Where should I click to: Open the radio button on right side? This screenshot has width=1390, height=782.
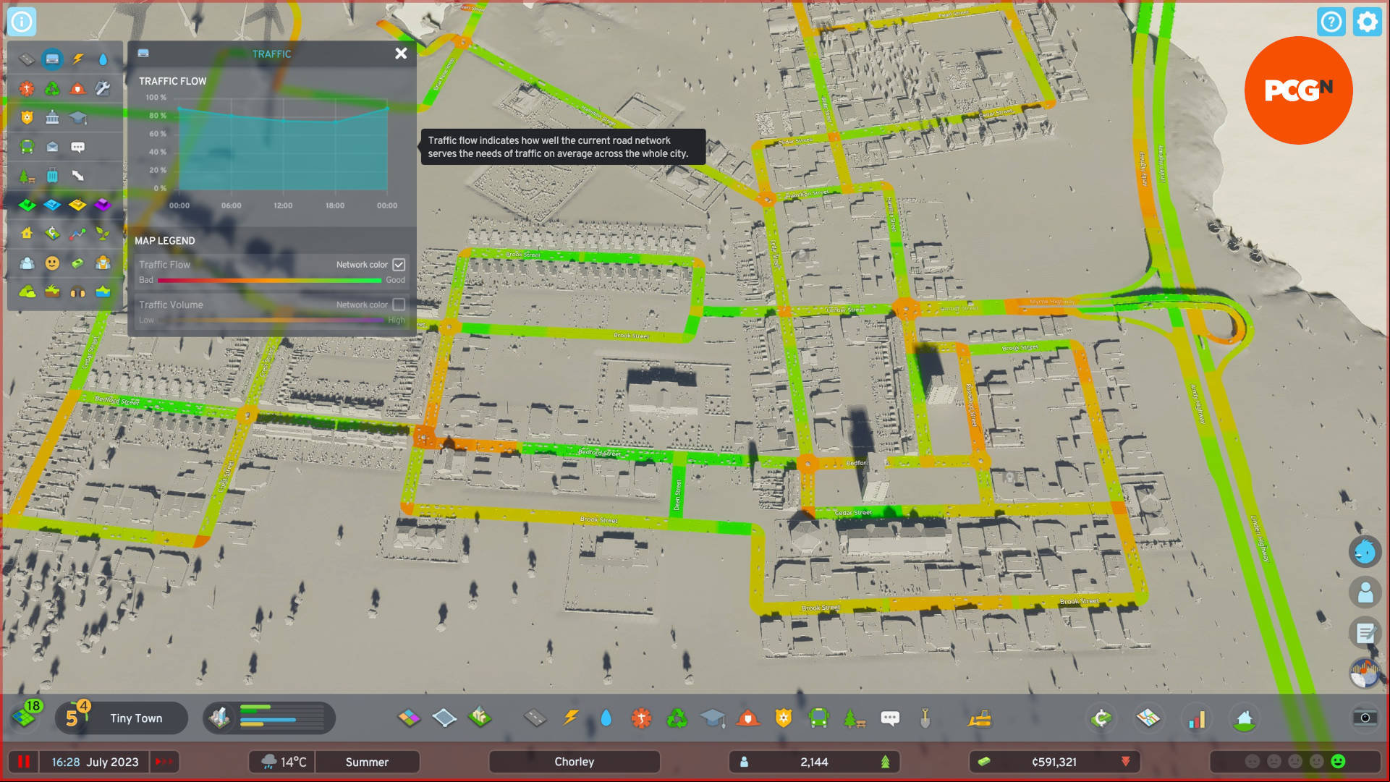1365,673
